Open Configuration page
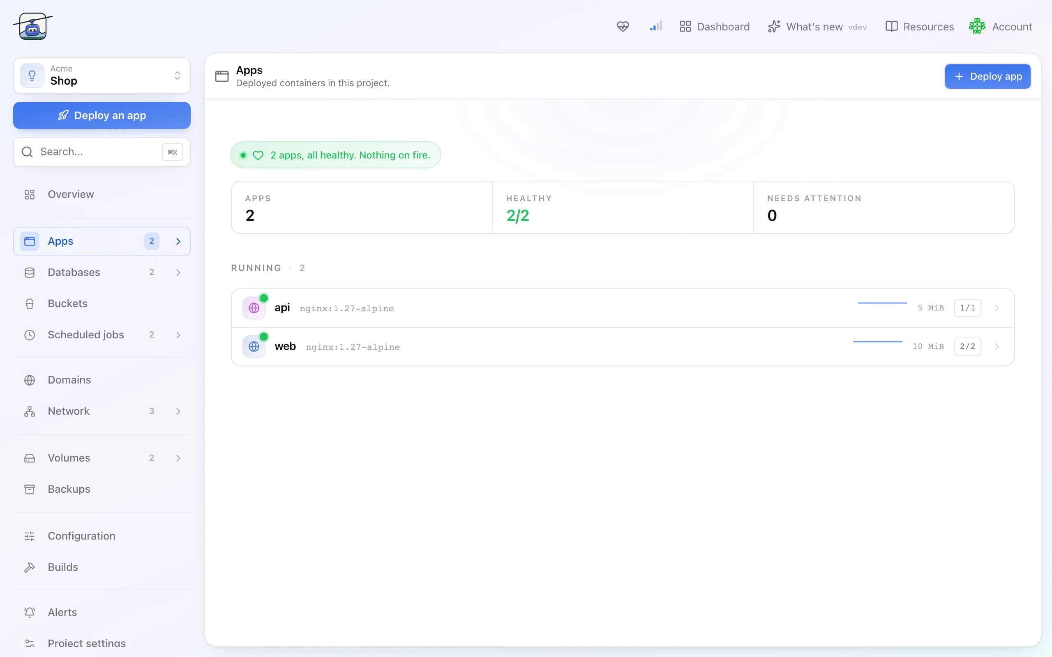 (x=102, y=536)
